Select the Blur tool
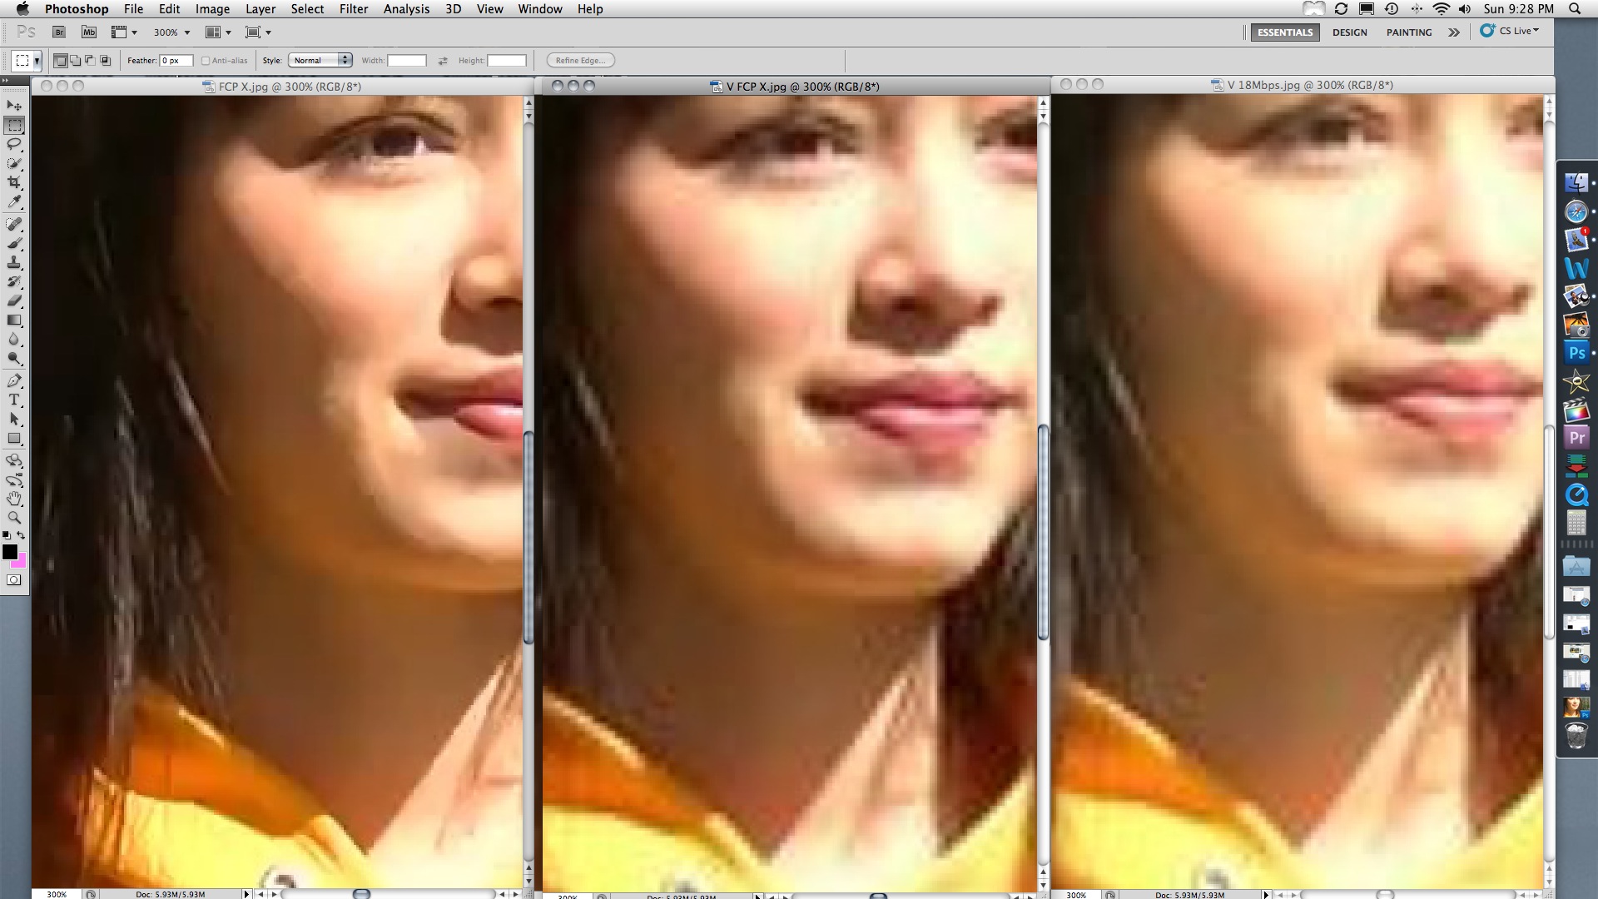This screenshot has width=1598, height=899. point(14,340)
